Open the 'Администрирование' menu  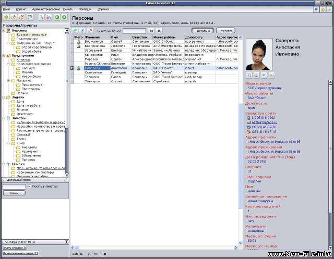coord(46,9)
